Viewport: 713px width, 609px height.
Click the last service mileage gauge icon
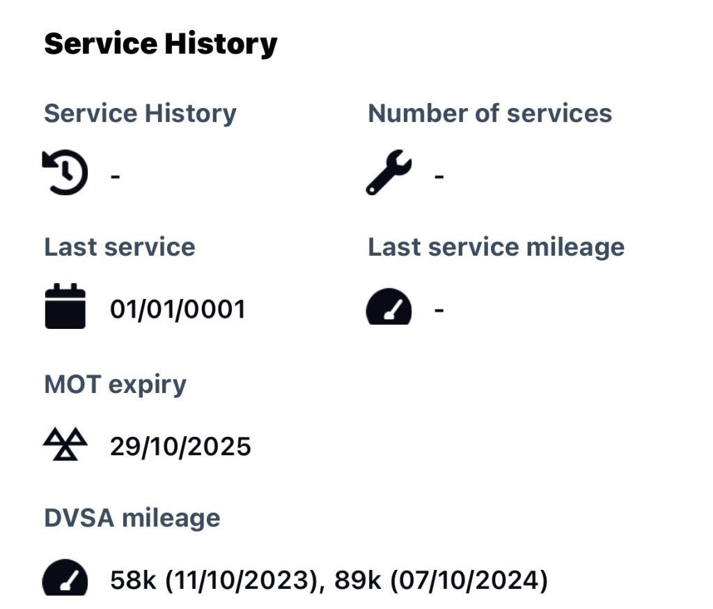click(x=389, y=307)
